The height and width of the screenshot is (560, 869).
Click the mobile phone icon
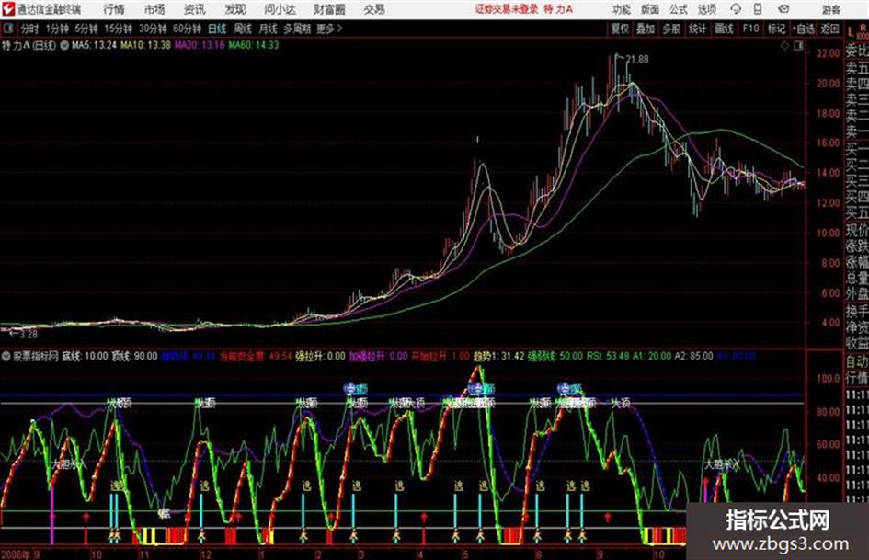point(758,9)
